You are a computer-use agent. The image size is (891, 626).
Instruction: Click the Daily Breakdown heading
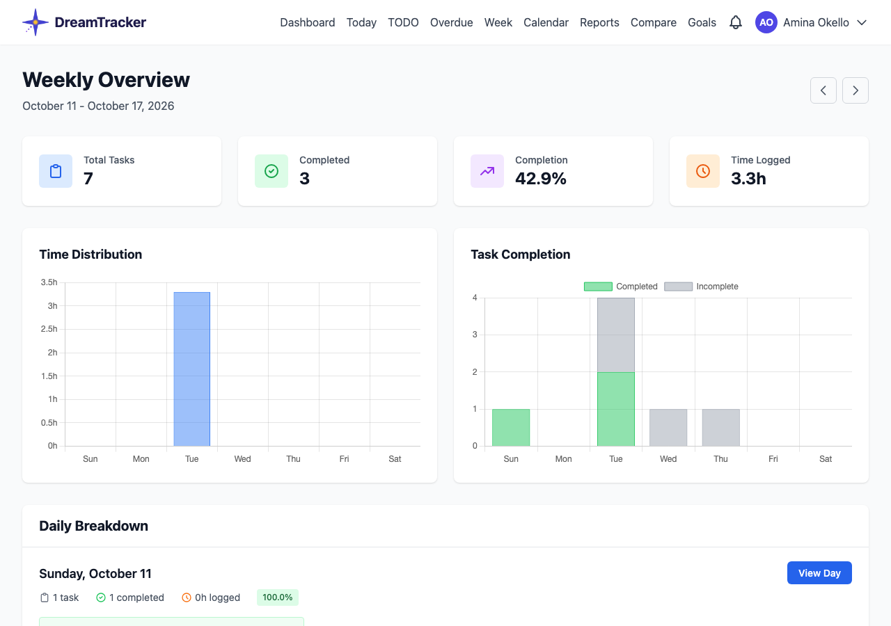pos(93,526)
